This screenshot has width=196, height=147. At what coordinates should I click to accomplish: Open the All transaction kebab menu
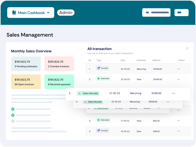click(187, 48)
